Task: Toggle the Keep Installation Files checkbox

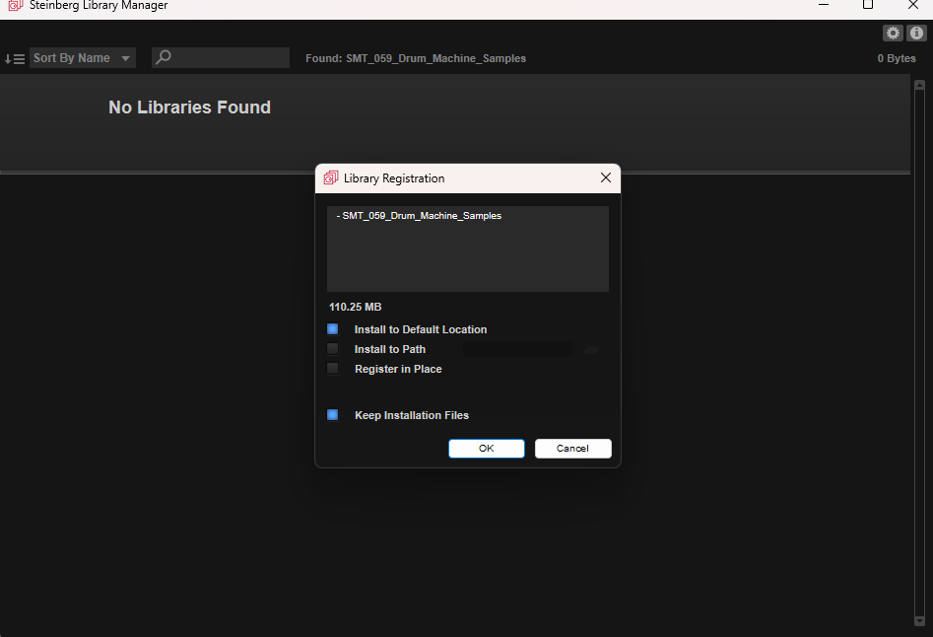Action: pos(333,415)
